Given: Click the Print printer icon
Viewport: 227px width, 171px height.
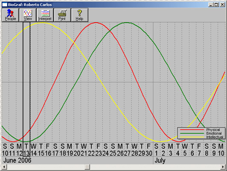Looking at the screenshot, I should [x=62, y=13].
